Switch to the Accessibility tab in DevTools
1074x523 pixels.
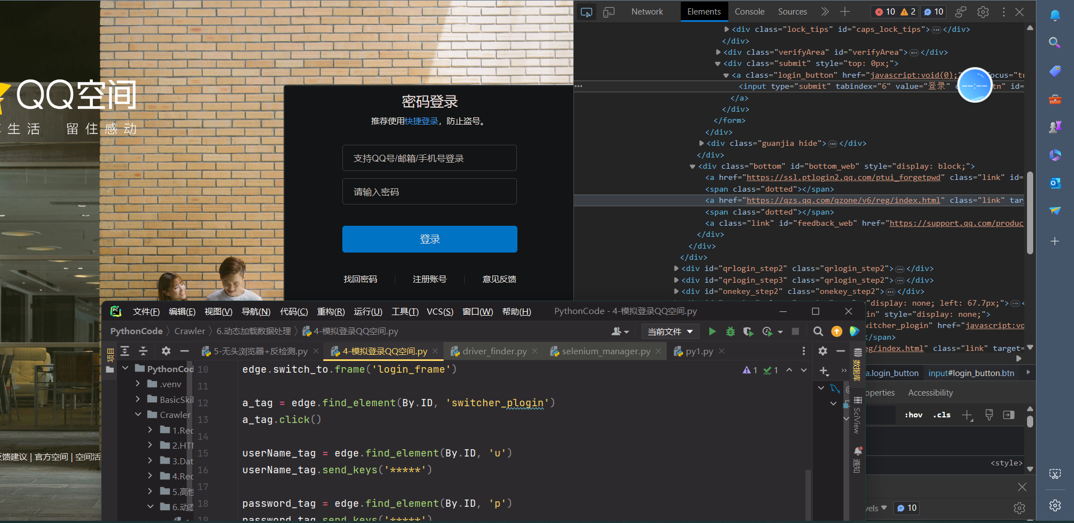930,393
